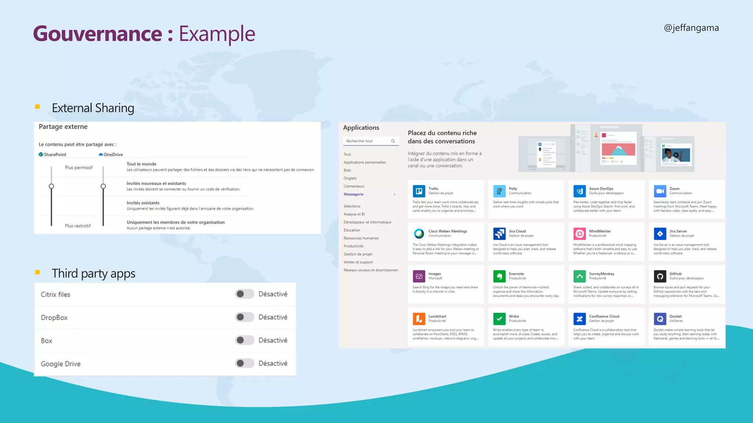
Task: Select the Productivité category
Action: point(353,246)
